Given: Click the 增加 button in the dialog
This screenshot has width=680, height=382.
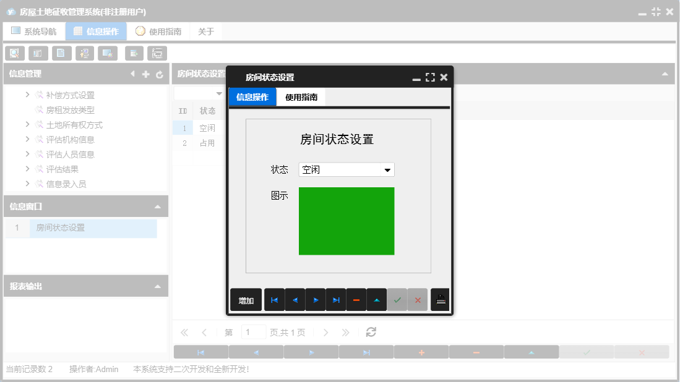Looking at the screenshot, I should 246,300.
